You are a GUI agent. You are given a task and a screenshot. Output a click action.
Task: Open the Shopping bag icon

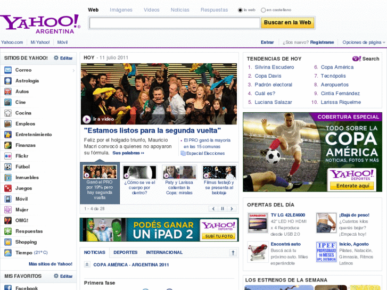8,242
